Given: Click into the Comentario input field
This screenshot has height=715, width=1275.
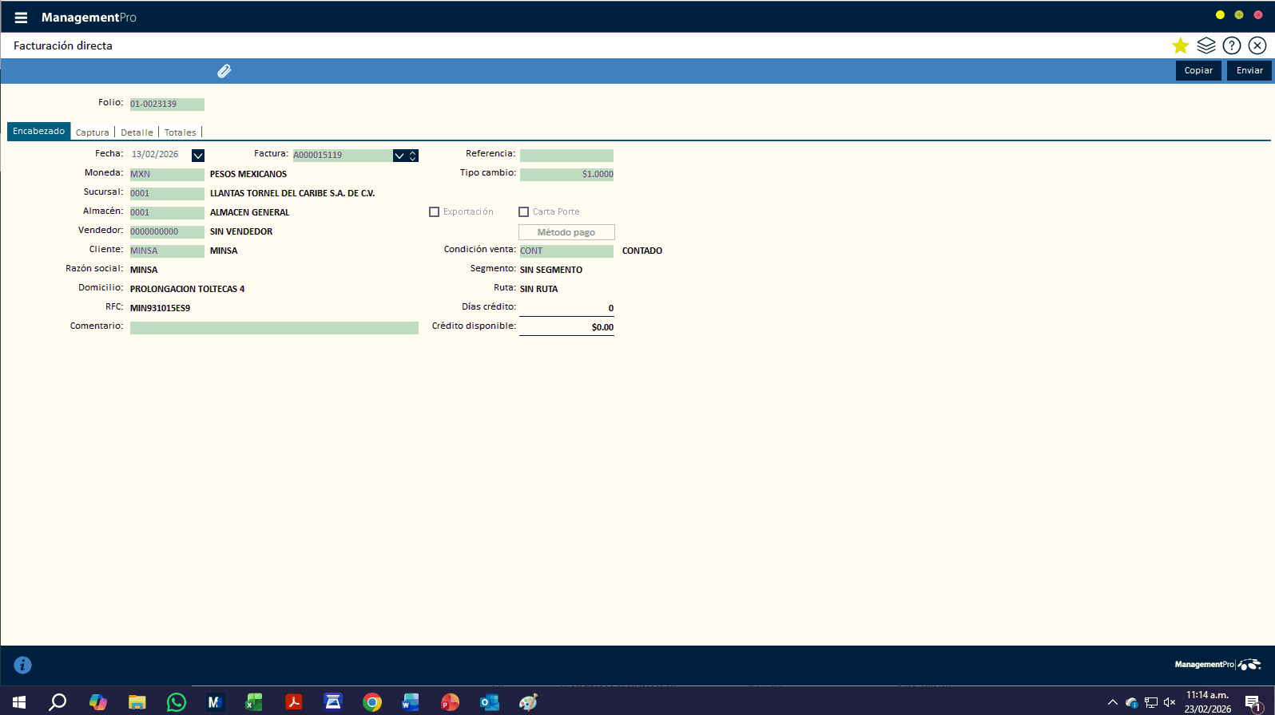Looking at the screenshot, I should pos(274,328).
